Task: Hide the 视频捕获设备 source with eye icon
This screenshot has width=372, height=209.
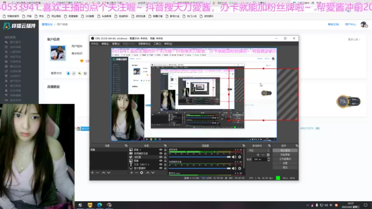Action: [x=160, y=153]
